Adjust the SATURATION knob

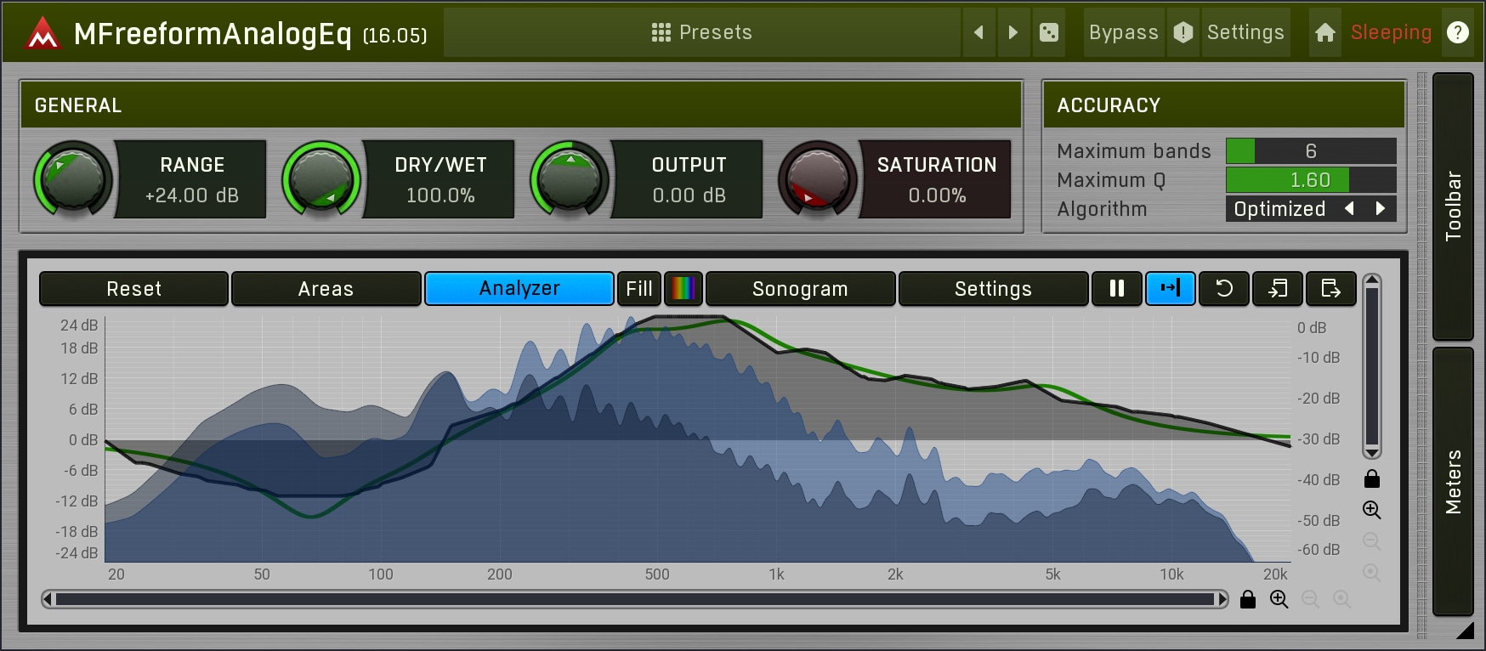tap(818, 179)
